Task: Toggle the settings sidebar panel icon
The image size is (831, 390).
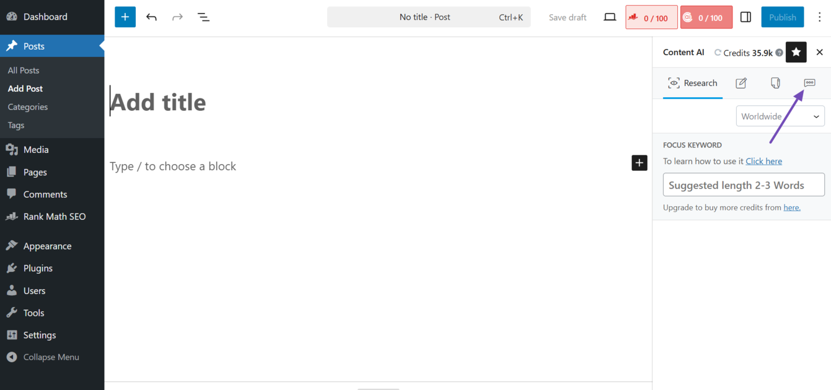Action: pyautogui.click(x=746, y=17)
